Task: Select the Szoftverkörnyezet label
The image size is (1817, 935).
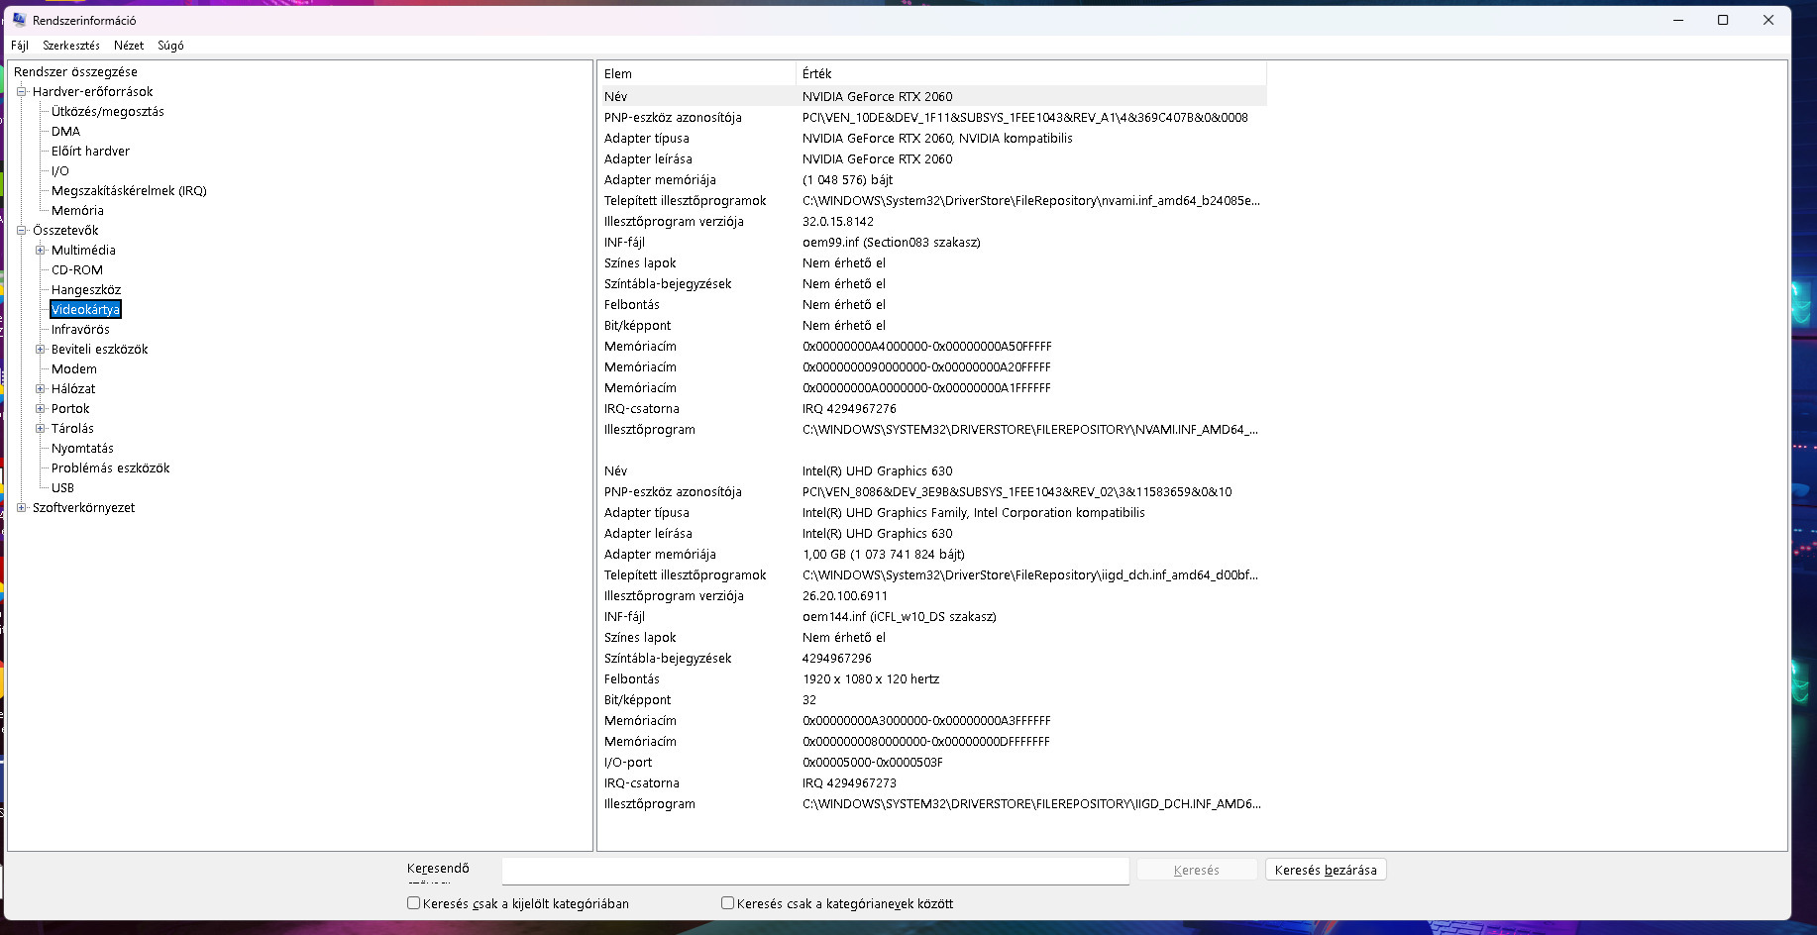Action: pyautogui.click(x=83, y=507)
